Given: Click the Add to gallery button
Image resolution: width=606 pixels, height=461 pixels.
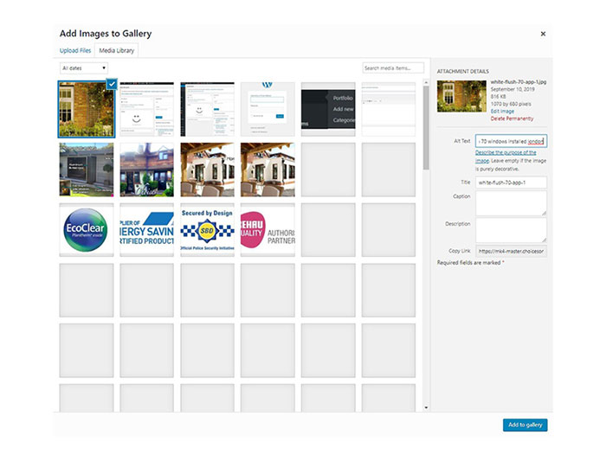Looking at the screenshot, I should pos(525,425).
